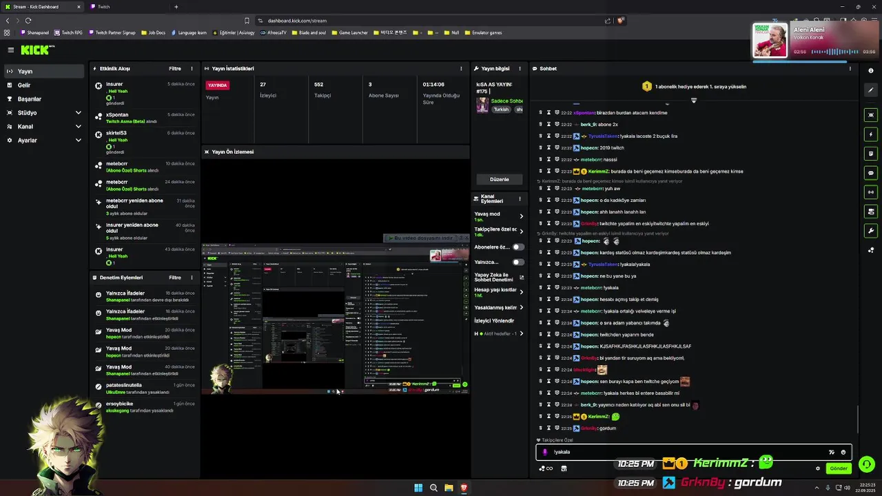Click the purple microphone icon in chat input
Image resolution: width=882 pixels, height=496 pixels.
(x=545, y=452)
